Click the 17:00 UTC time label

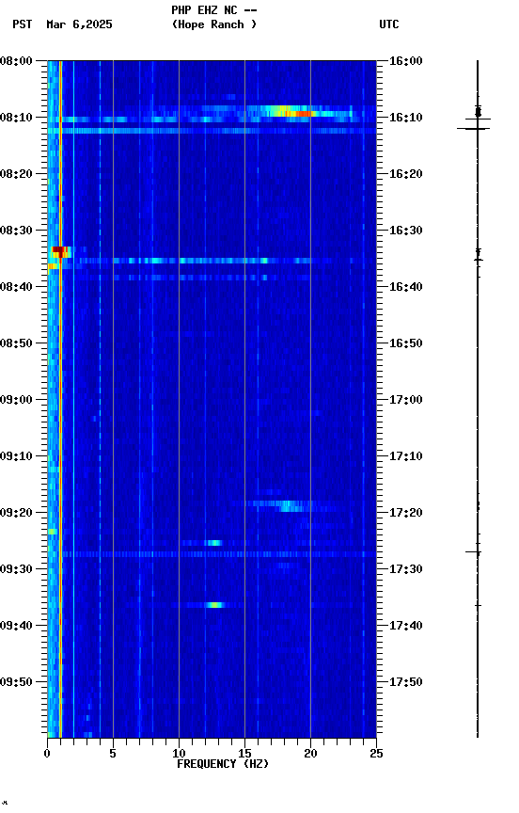[x=405, y=400]
